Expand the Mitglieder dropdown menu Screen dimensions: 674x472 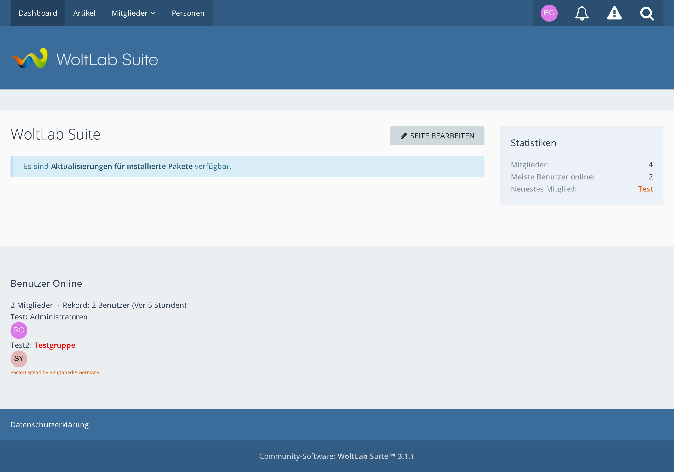tap(133, 13)
